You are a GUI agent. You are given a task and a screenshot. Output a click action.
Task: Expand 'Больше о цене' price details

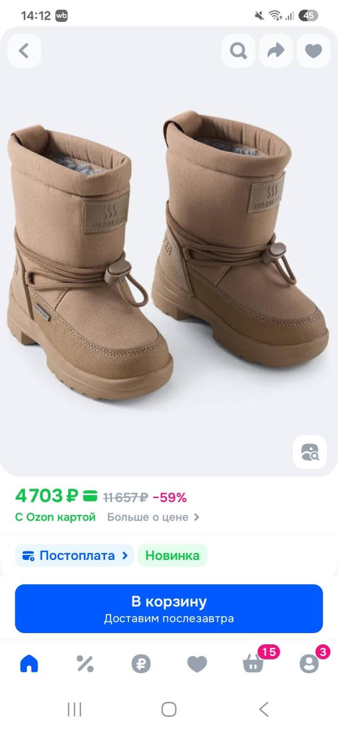pos(153,517)
